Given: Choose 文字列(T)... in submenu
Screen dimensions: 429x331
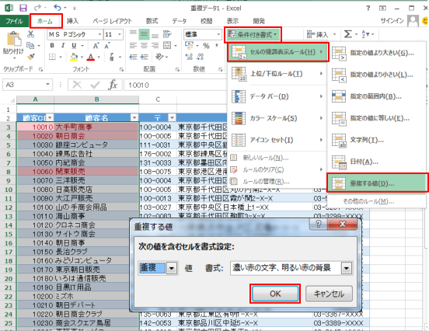Looking at the screenshot, I should pos(377,140).
